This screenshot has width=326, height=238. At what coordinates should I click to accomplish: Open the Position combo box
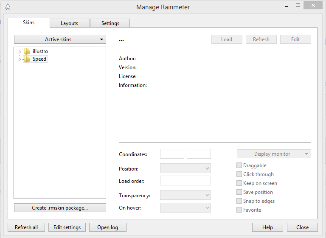185,168
